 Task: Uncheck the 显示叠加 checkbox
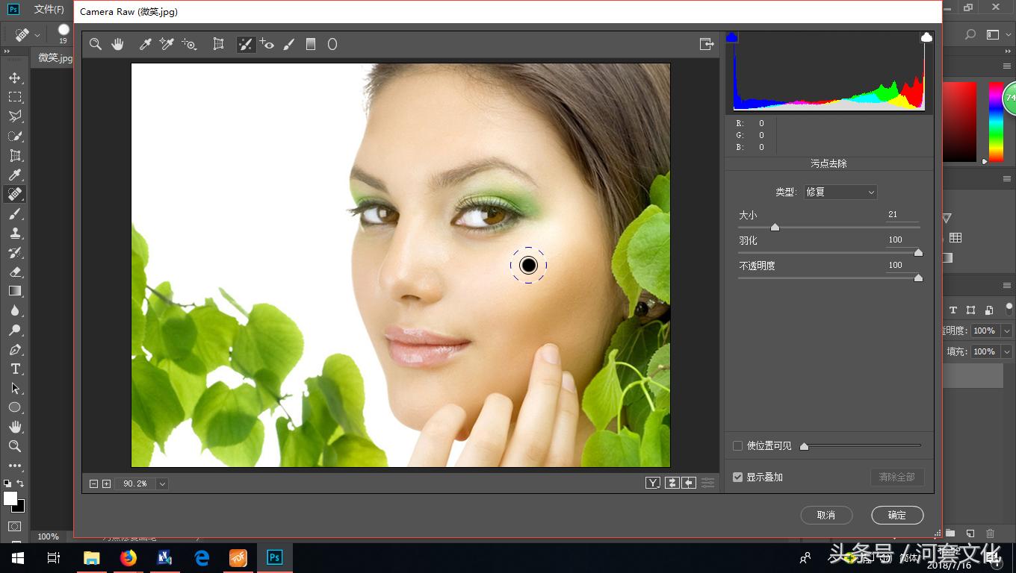click(x=737, y=477)
